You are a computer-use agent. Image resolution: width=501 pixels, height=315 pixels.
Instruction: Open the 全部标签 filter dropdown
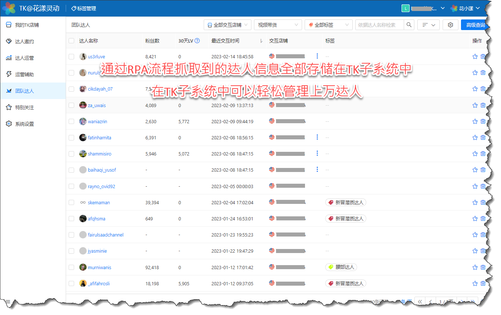click(328, 25)
